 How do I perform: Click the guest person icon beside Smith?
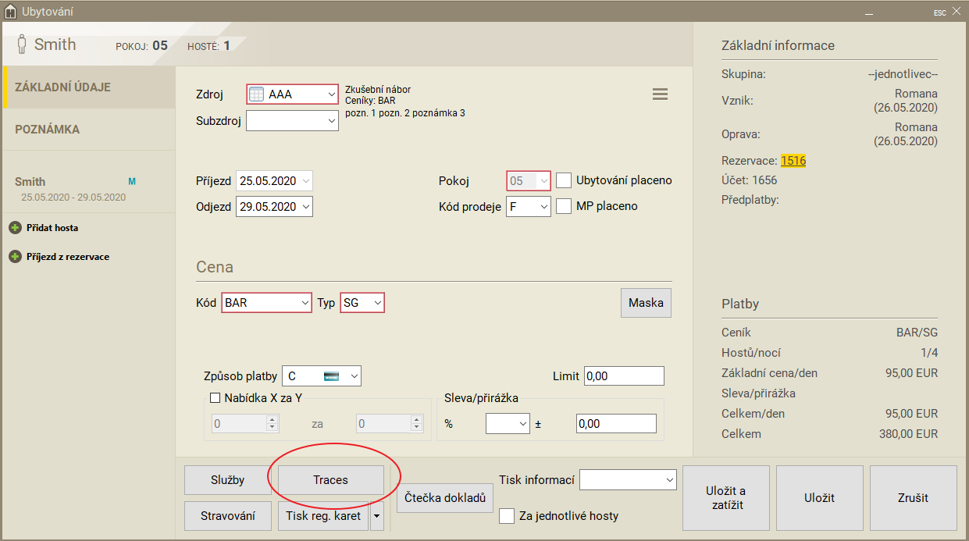tap(22, 44)
